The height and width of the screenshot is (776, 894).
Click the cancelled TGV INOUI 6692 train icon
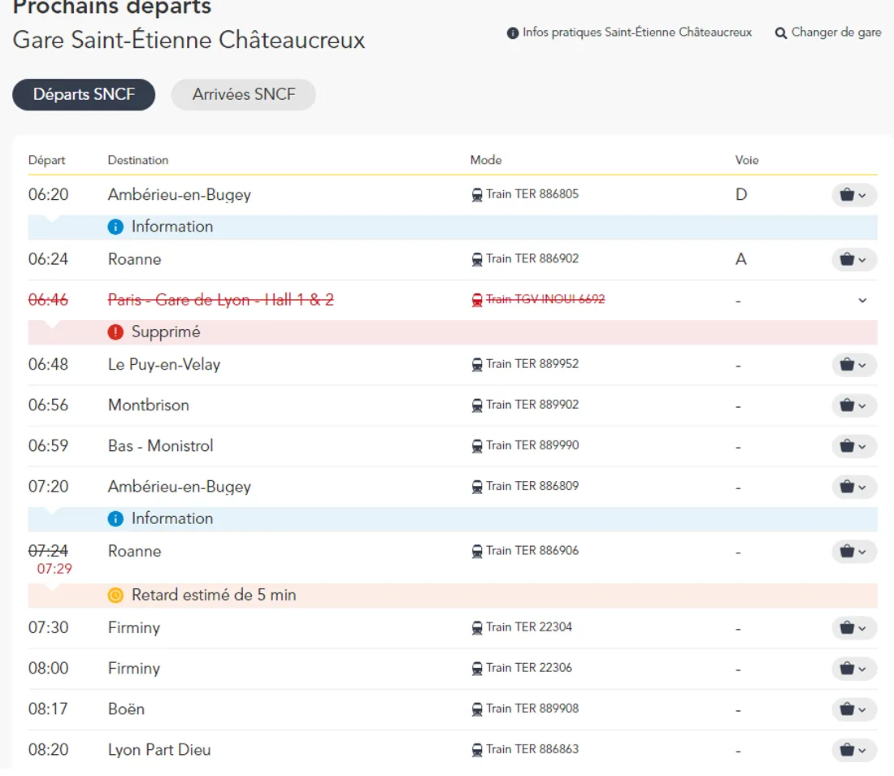477,300
